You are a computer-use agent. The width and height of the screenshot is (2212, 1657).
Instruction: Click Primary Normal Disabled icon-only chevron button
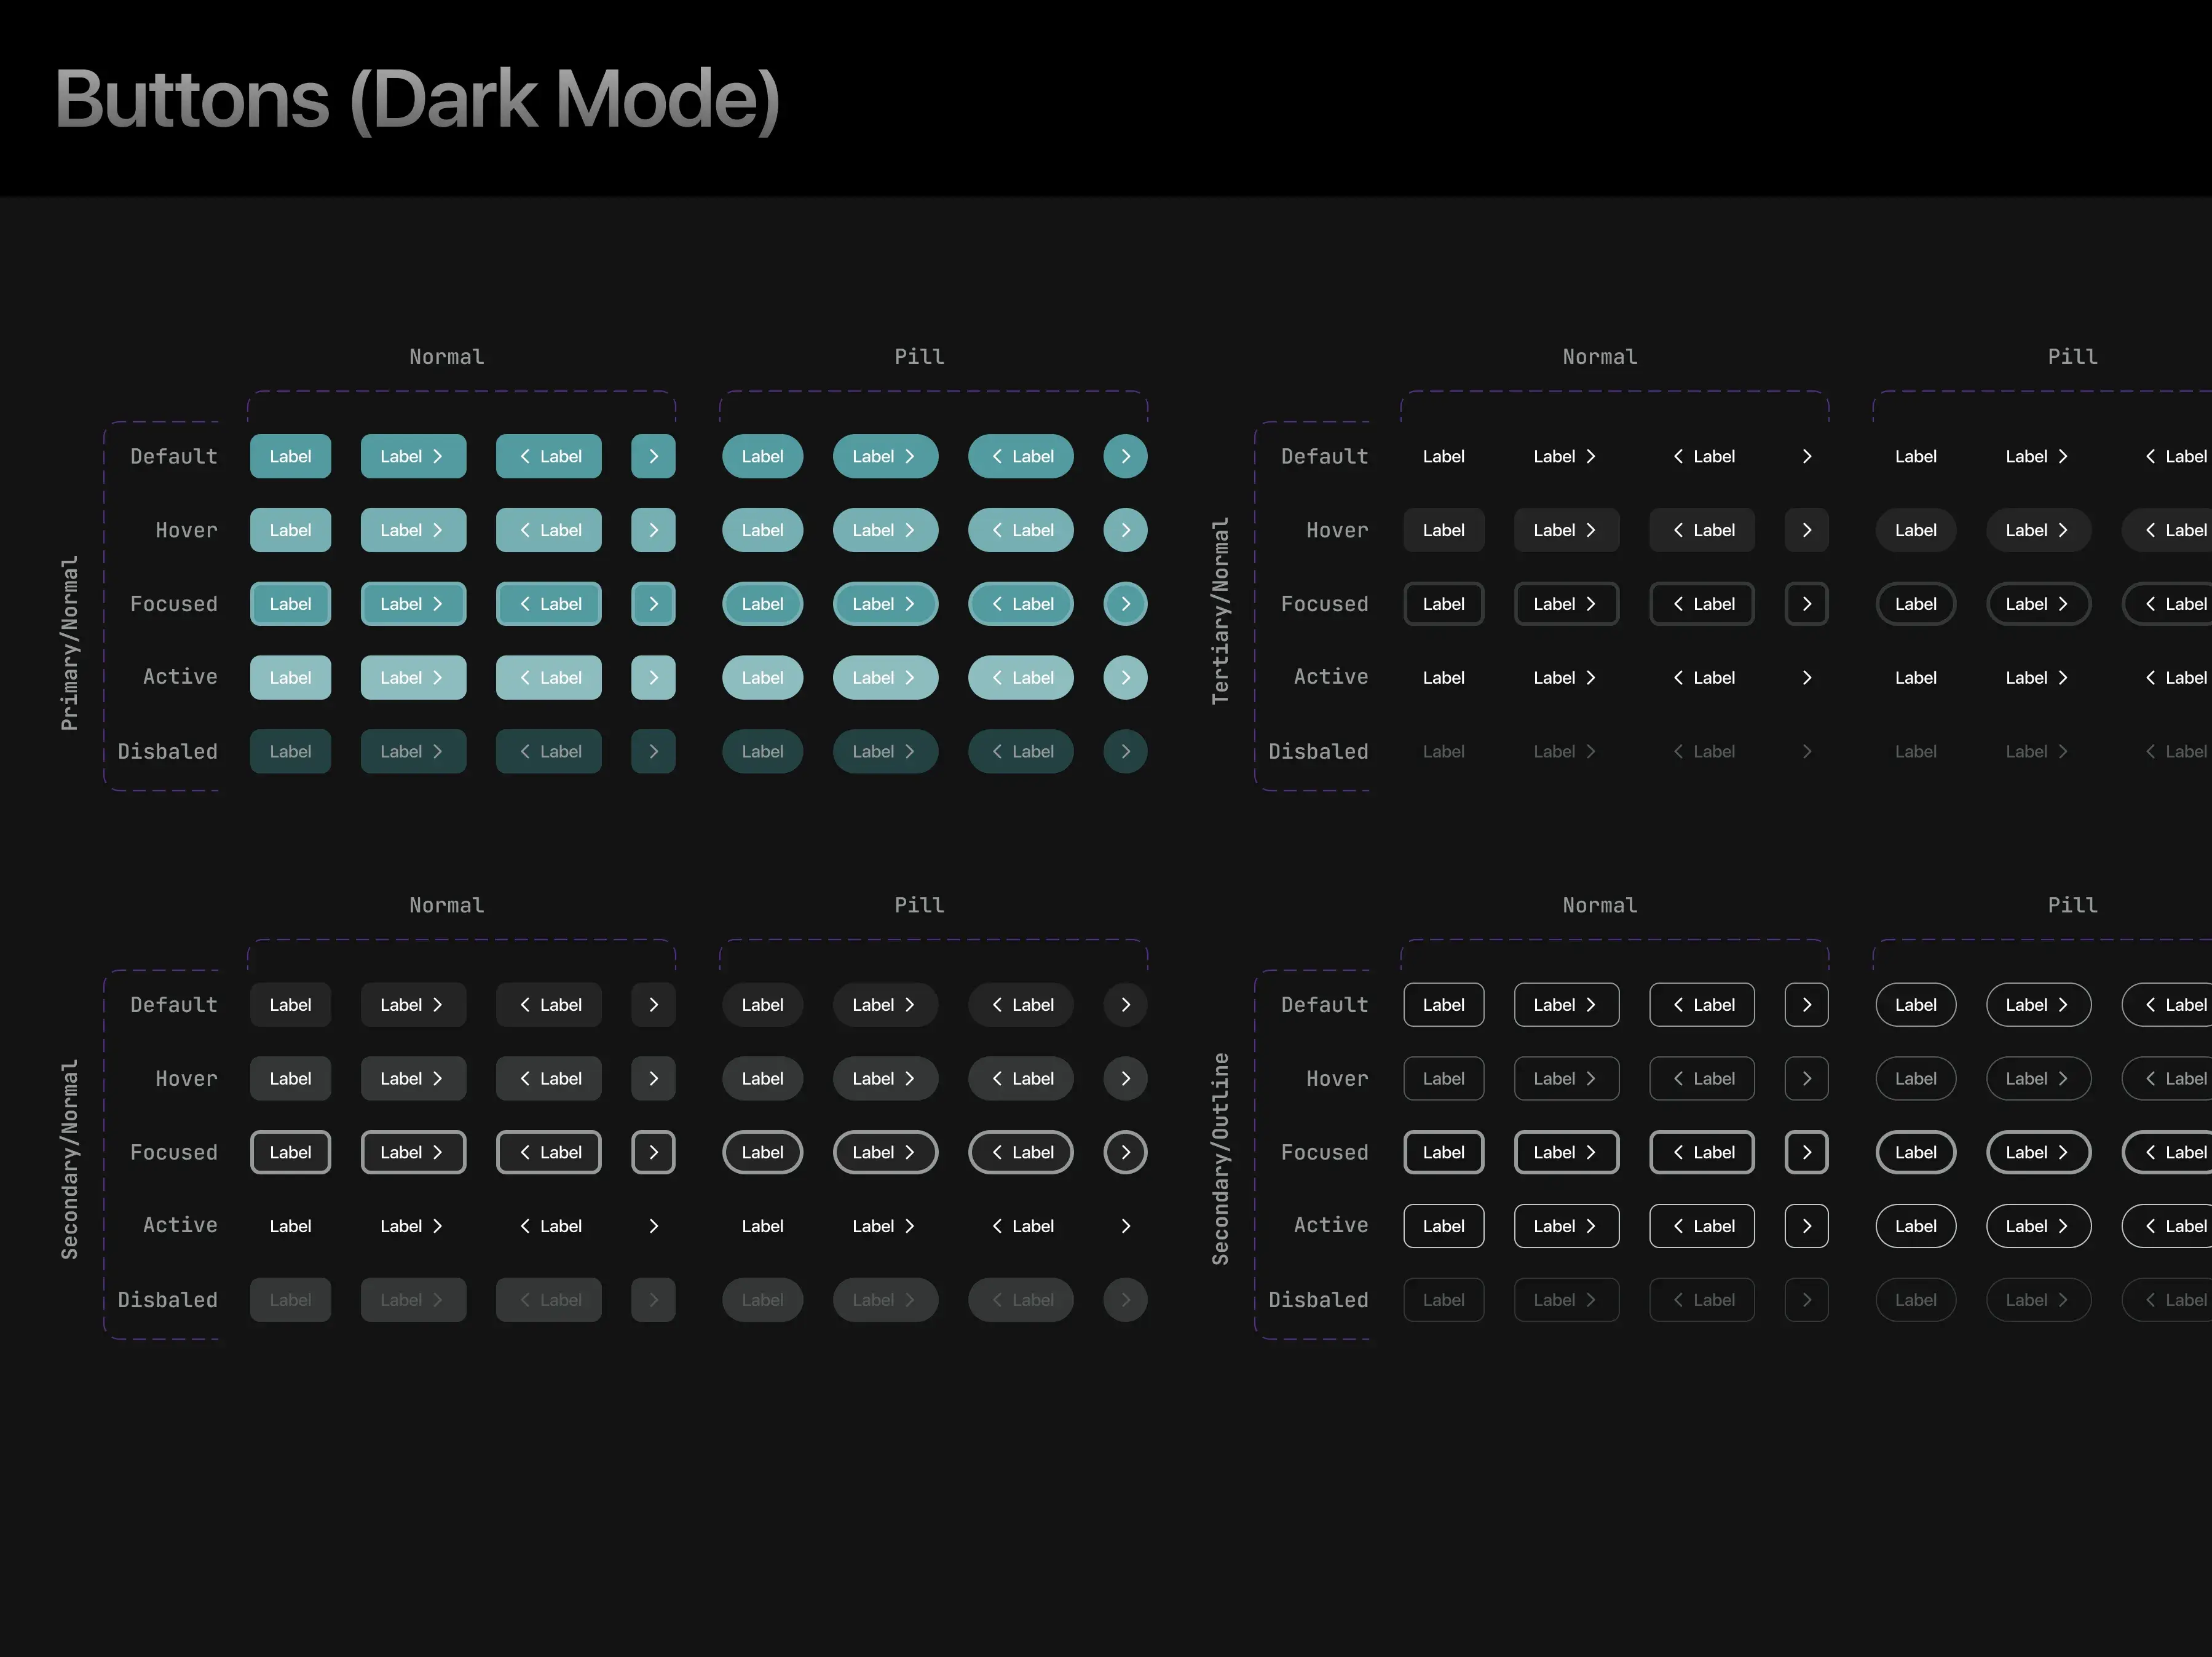point(653,751)
